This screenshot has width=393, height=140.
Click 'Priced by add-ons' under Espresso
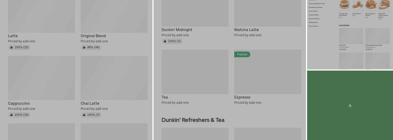[248, 102]
